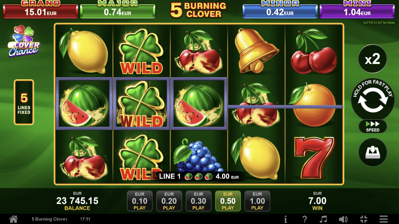The height and width of the screenshot is (224, 399).
Task: Activate the x2 gamble button
Action: 372,59
